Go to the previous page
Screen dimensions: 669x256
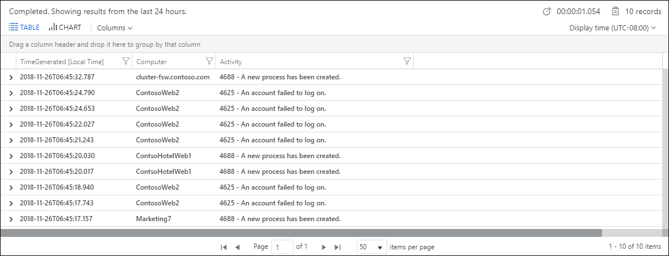point(237,247)
